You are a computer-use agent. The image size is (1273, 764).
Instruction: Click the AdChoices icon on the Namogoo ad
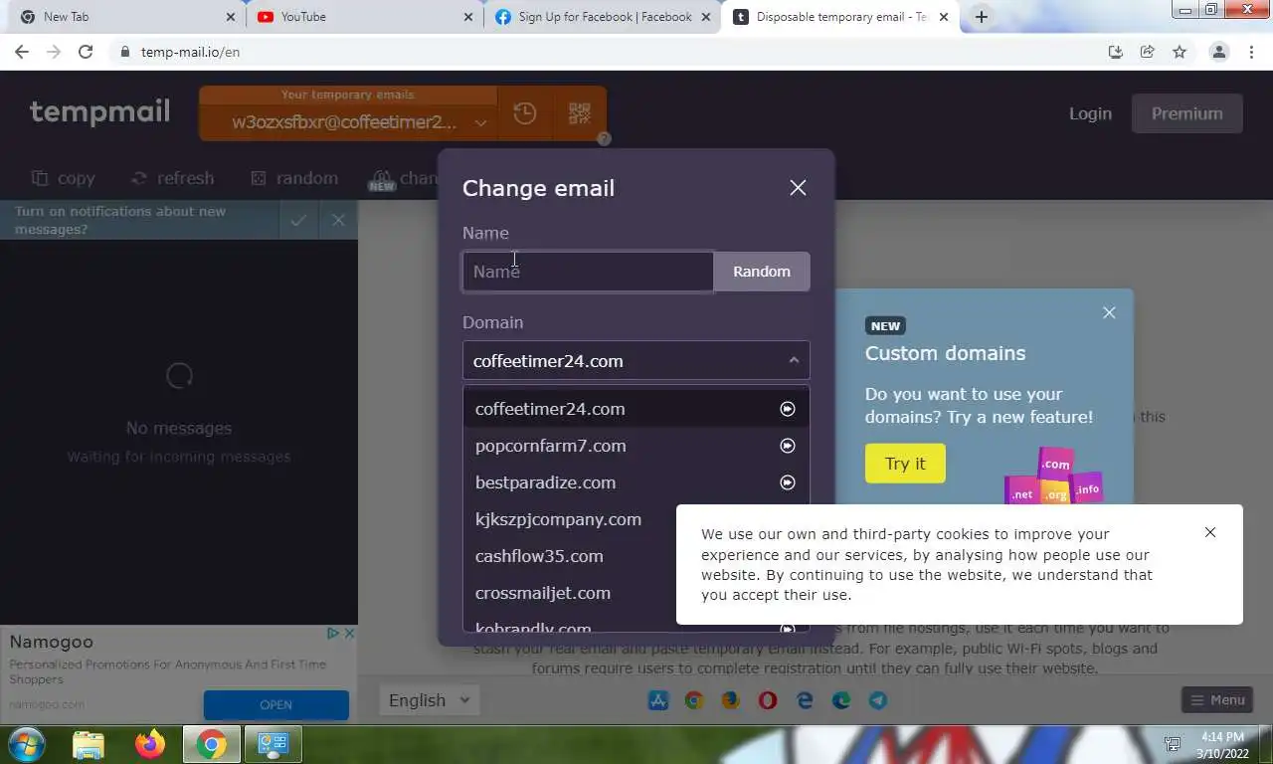pyautogui.click(x=334, y=633)
